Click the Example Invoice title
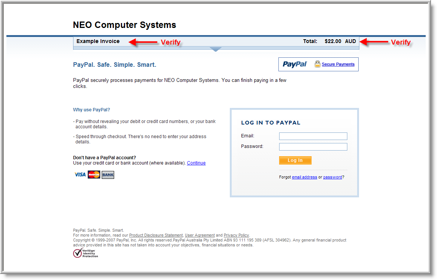 point(98,42)
